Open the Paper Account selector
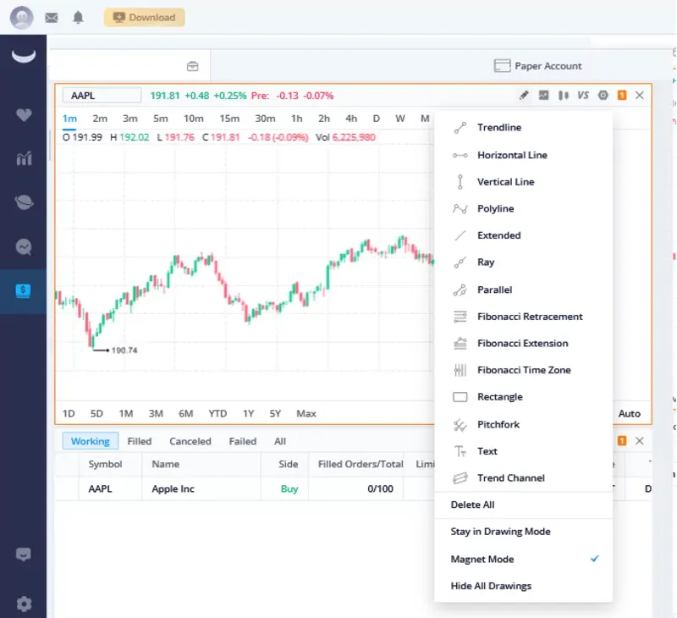This screenshot has height=618, width=677. coord(537,66)
